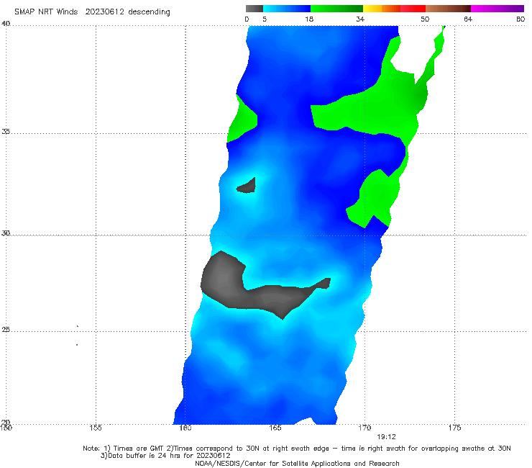This screenshot has height=468, width=532.
Task: Click the color bar label '64'
Action: (468, 19)
